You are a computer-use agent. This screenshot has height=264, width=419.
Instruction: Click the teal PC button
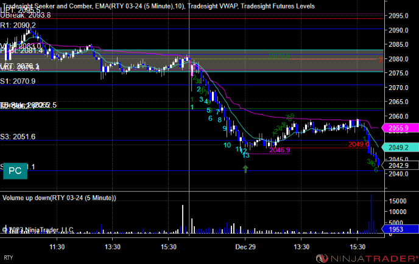(15, 171)
